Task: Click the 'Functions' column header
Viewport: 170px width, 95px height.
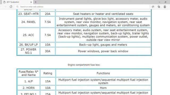Action: click(x=103, y=73)
